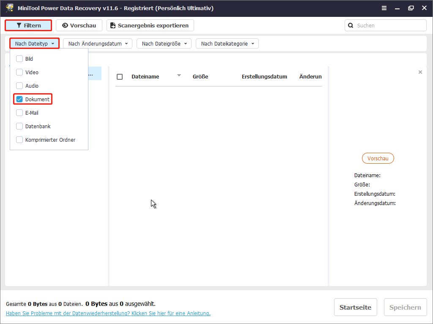Close the MiniTool Power Data Recovery window
Screen dimensions: 433x324
point(425,8)
